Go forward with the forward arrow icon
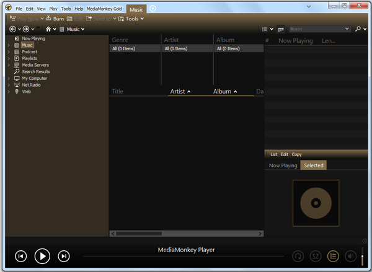This screenshot has width=372, height=272. 26,29
